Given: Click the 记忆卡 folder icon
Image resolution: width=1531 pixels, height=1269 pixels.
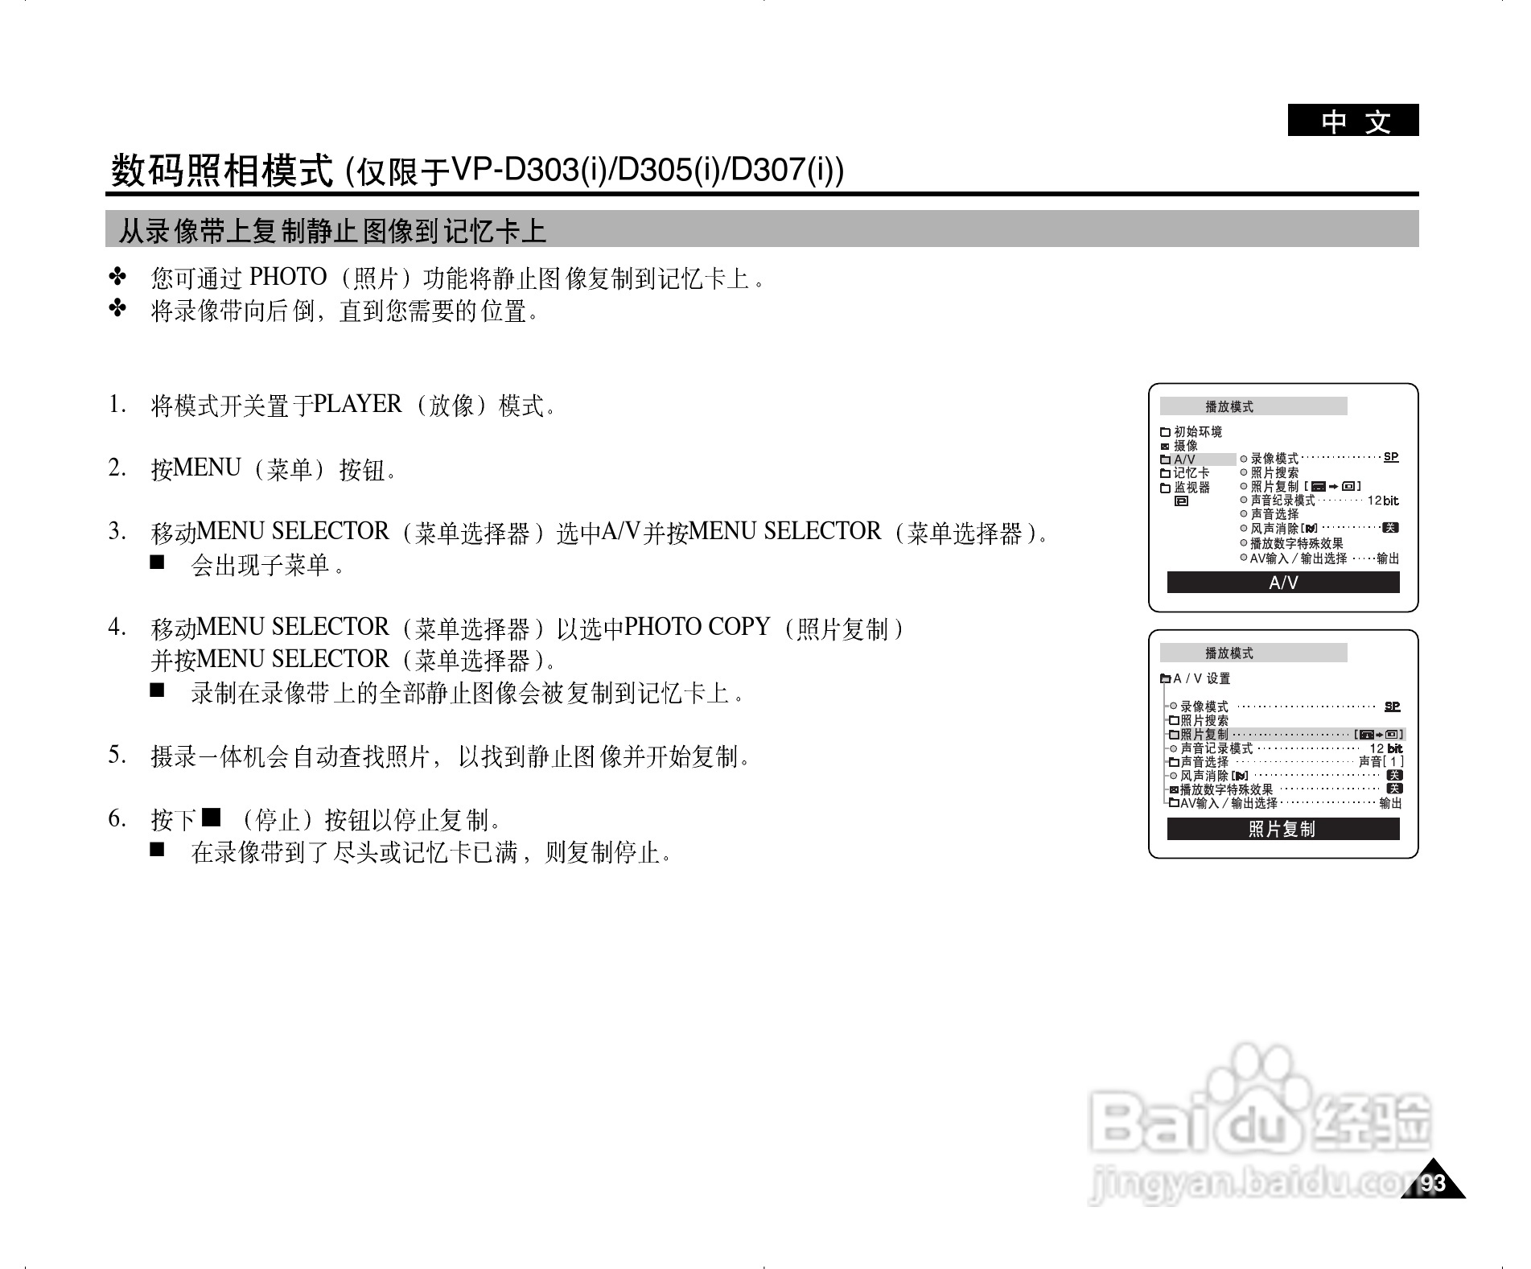Looking at the screenshot, I should (x=1165, y=473).
